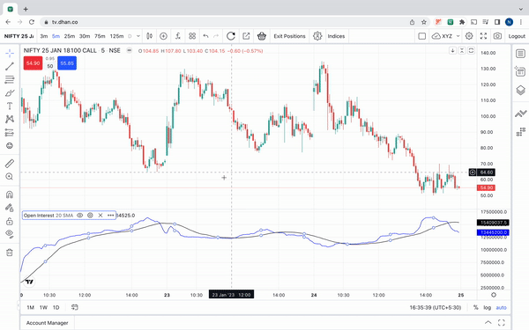Open the select layout square icon
Viewport: 529px width, 330px height.
pos(421,36)
